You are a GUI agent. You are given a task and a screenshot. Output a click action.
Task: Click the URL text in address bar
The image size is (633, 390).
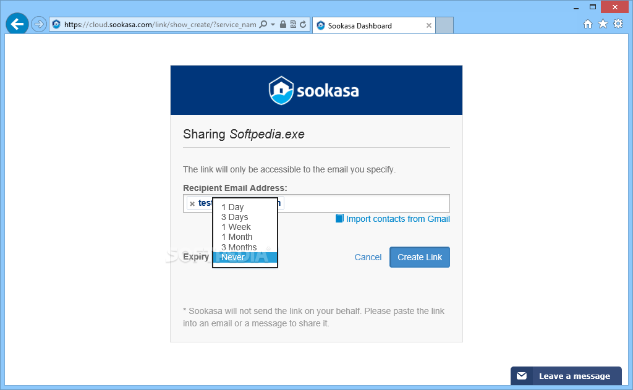pos(160,25)
